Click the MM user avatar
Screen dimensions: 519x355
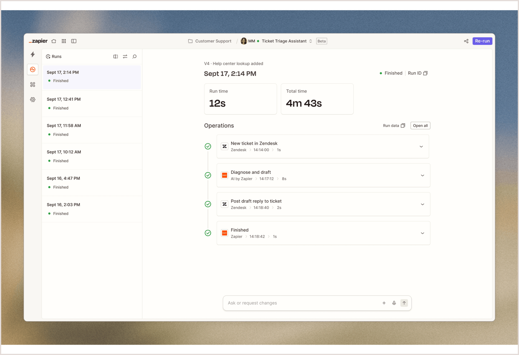click(x=244, y=41)
